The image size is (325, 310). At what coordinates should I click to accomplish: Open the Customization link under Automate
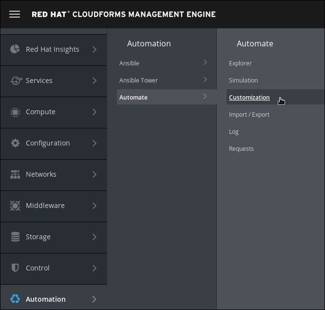[x=249, y=97]
